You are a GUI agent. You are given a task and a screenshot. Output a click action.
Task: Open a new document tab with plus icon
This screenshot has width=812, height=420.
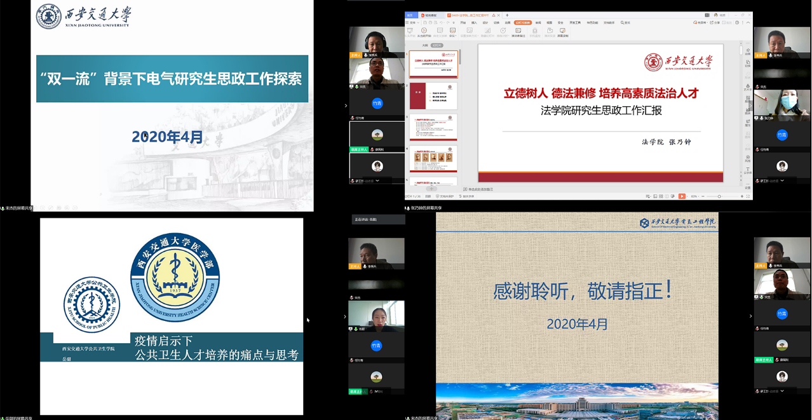tap(507, 15)
